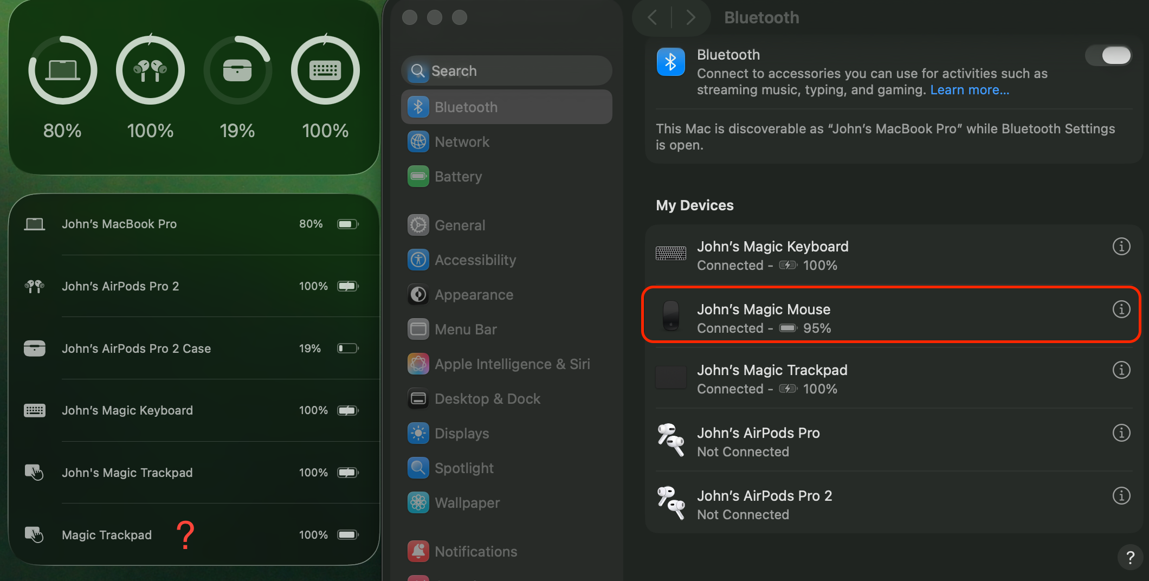This screenshot has width=1149, height=581.
Task: Click "John's MacBook Pro" in the battery widget
Action: click(119, 224)
